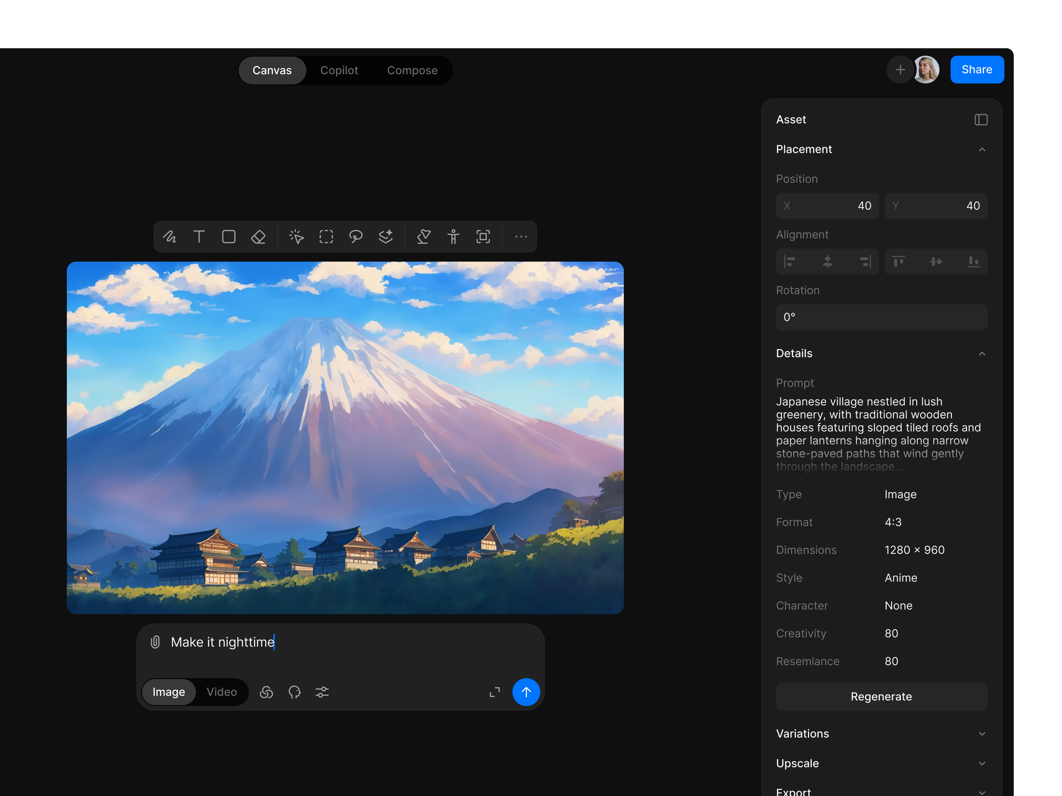Click the Regenerate button
This screenshot has height=796, width=1062.
[x=882, y=697]
